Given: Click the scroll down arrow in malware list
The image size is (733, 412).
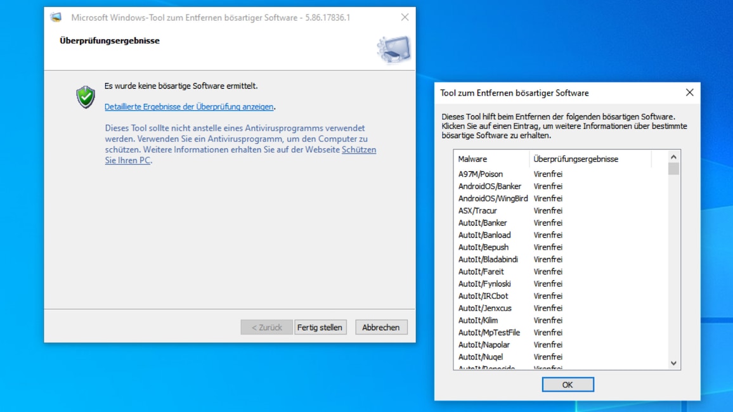Looking at the screenshot, I should tap(673, 363).
